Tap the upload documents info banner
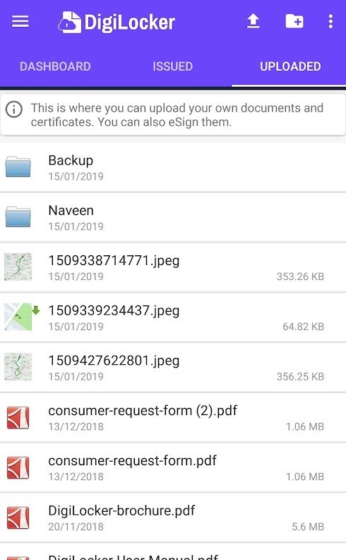Screen dimensions: 346x560 [173, 115]
